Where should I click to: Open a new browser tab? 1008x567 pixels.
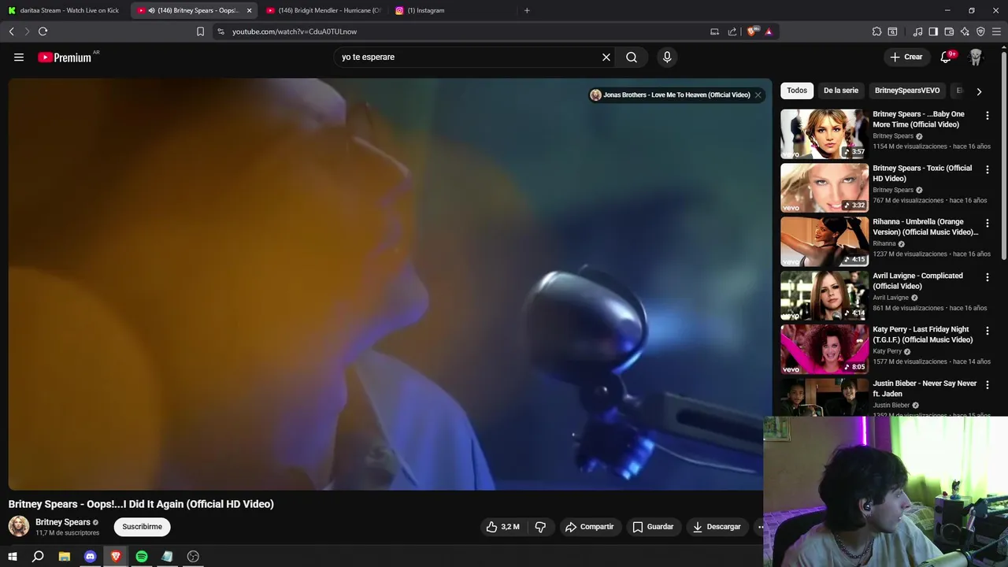pos(527,10)
